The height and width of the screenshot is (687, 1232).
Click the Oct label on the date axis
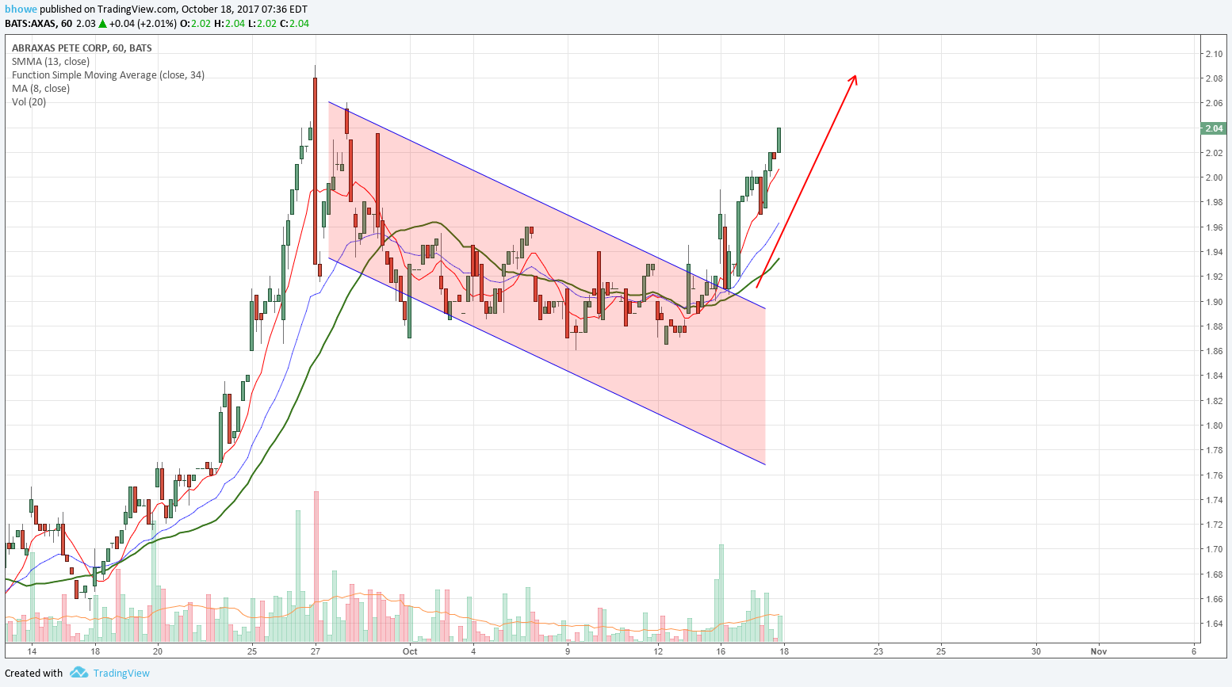click(x=410, y=651)
